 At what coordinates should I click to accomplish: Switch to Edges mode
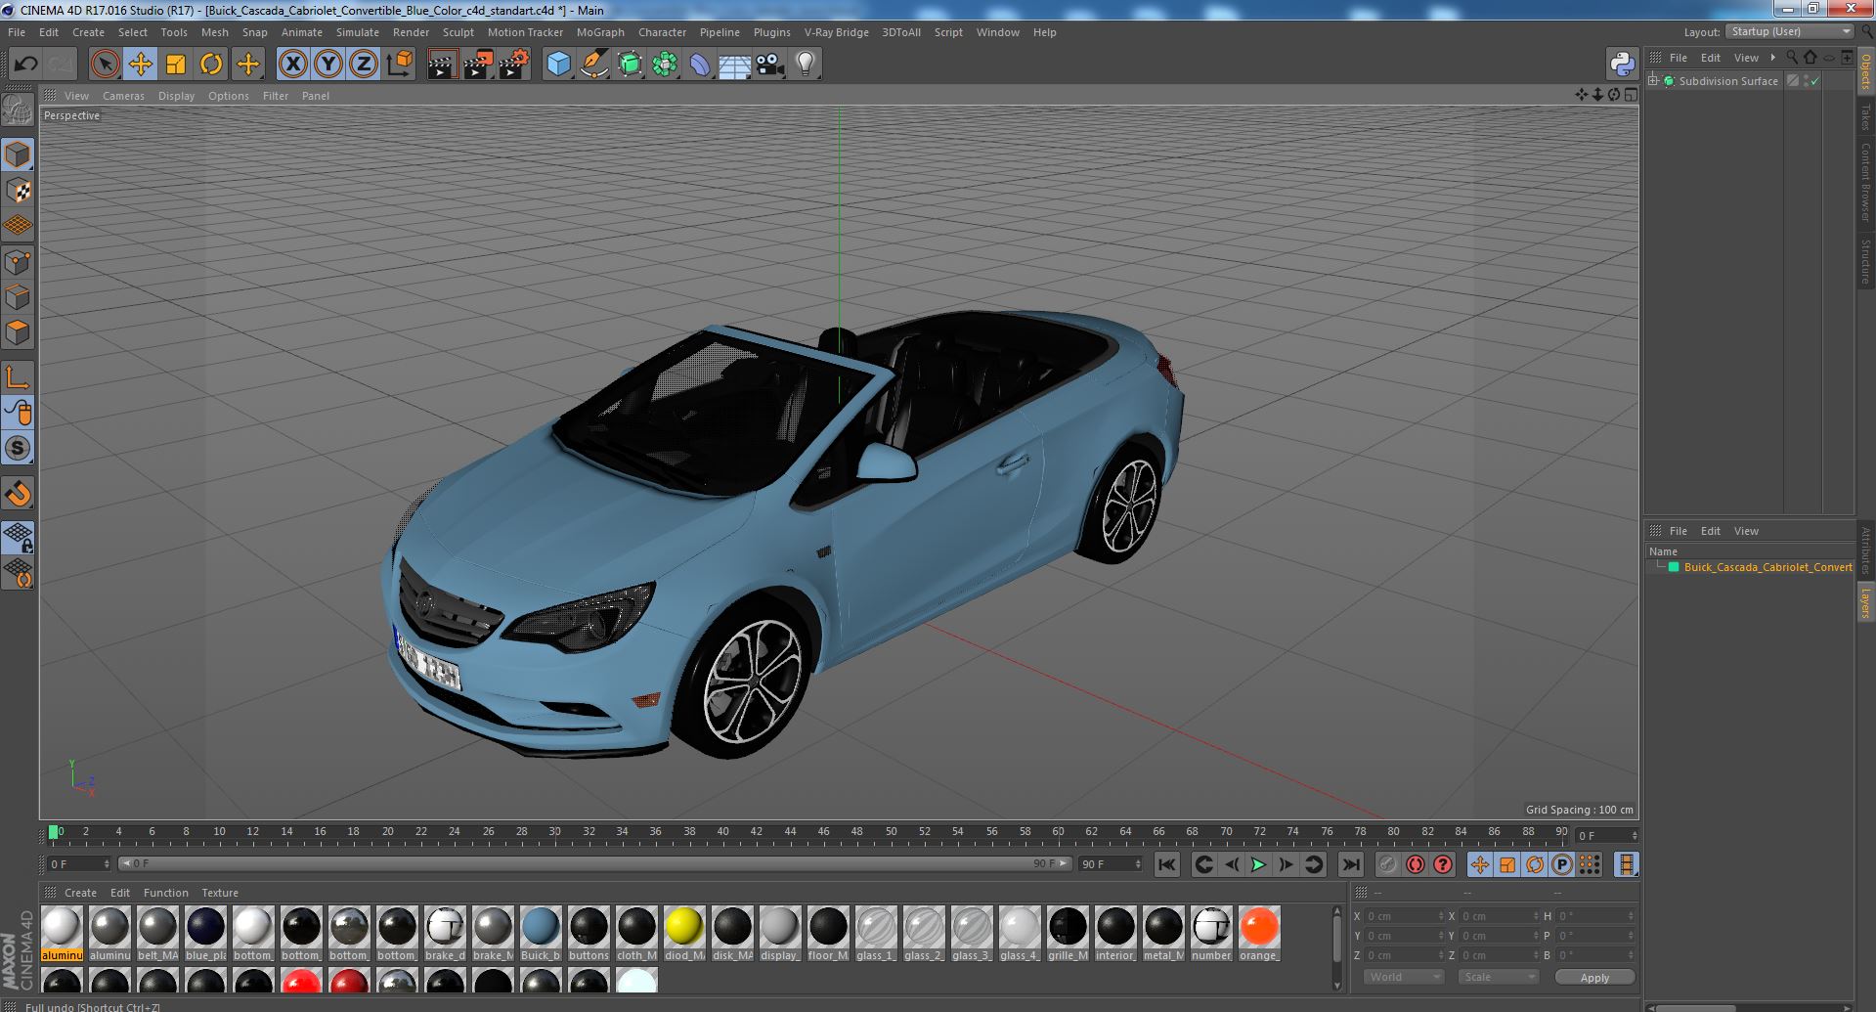pyautogui.click(x=19, y=297)
